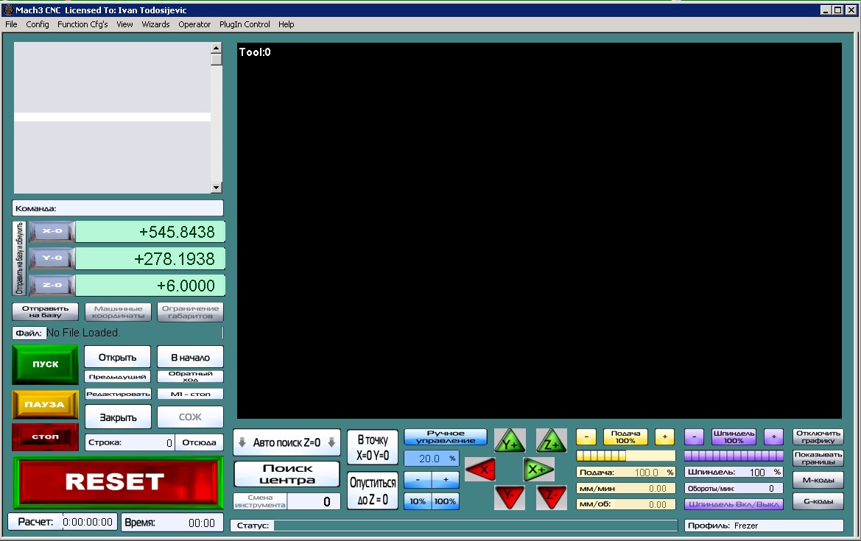Open PlugIn Control menu
This screenshot has width=861, height=541.
[x=245, y=24]
